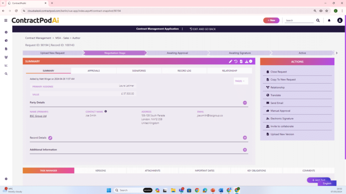346x194 pixels.
Task: Open the hamburger navigation menu
Action: [x=6, y=20]
